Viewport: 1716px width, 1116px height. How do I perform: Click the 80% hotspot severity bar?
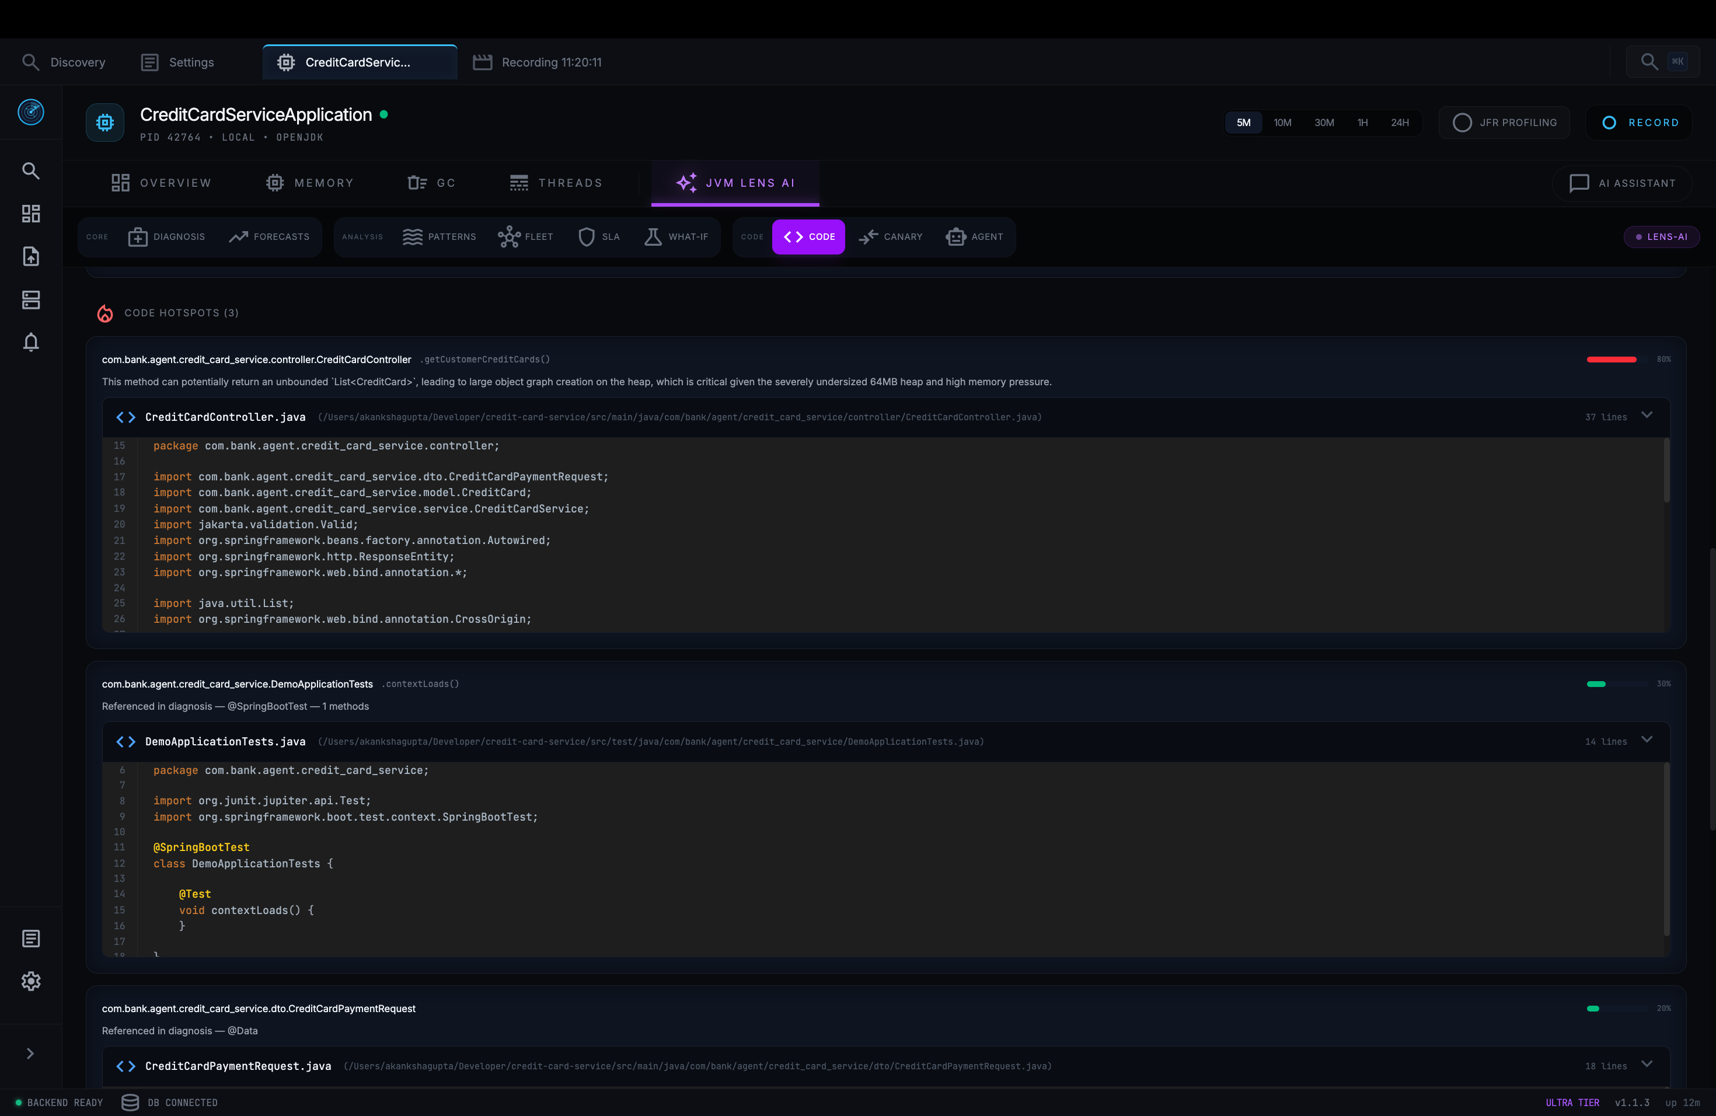click(x=1611, y=359)
